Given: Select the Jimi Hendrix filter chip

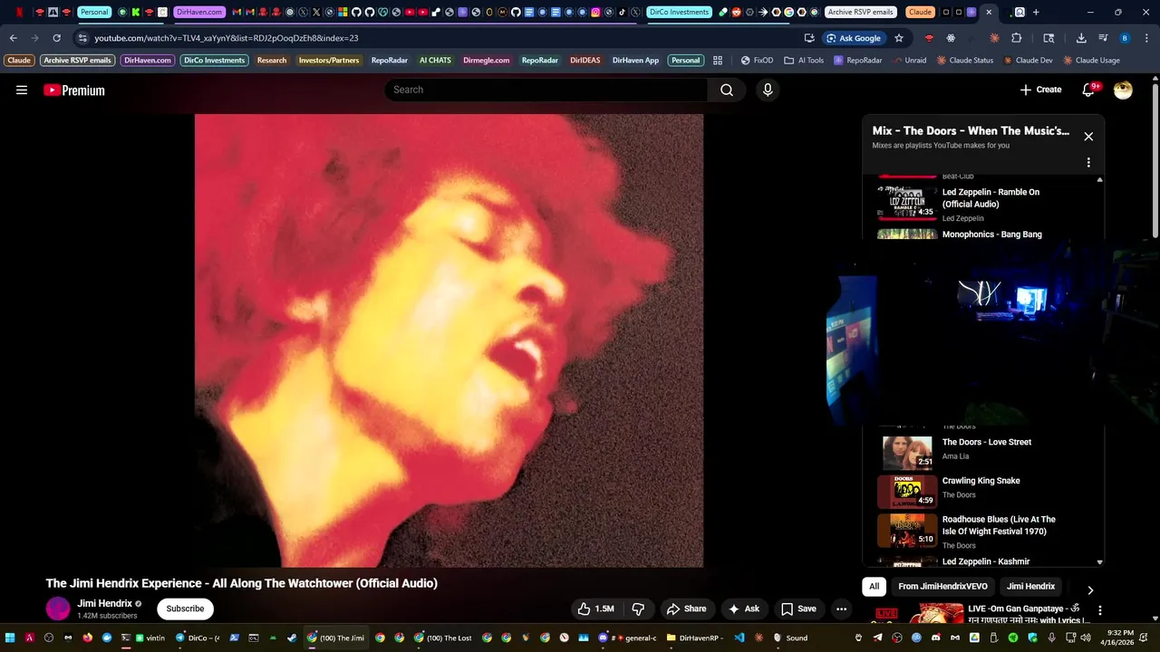Looking at the screenshot, I should [1030, 587].
